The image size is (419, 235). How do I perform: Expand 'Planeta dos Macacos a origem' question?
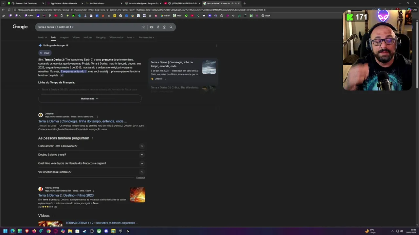91,163
